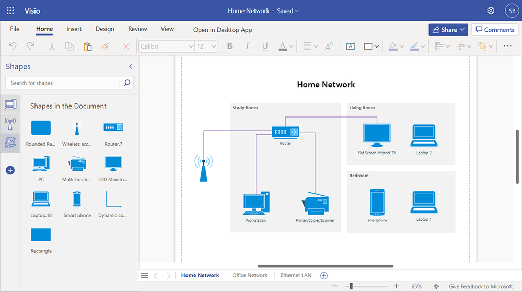The width and height of the screenshot is (522, 292).
Task: Select the computers stencil sidebar icon
Action: point(10,104)
